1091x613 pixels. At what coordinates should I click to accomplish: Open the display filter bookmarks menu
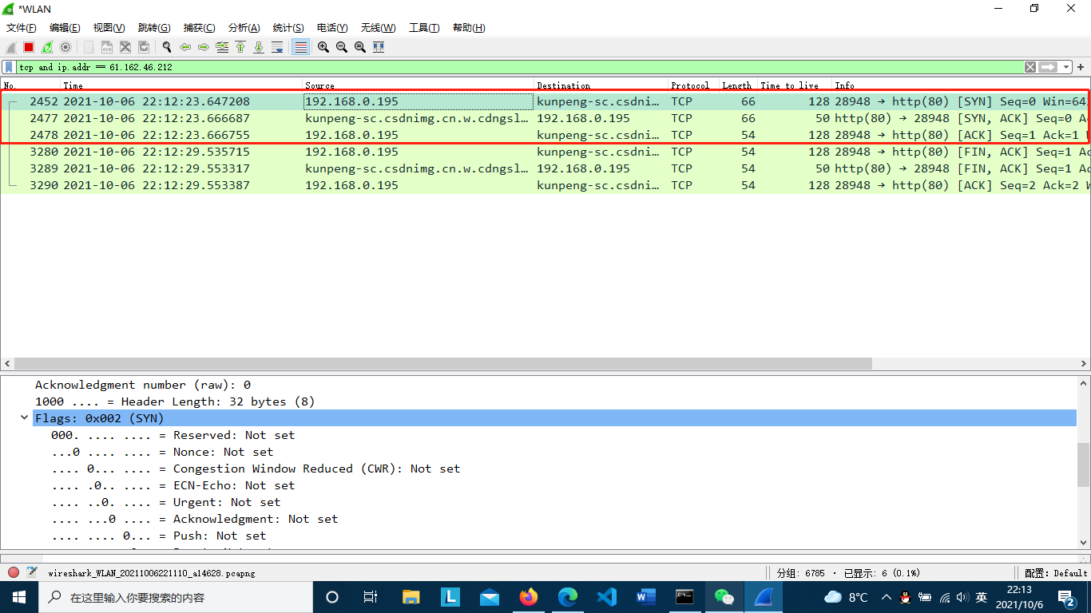pyautogui.click(x=9, y=67)
